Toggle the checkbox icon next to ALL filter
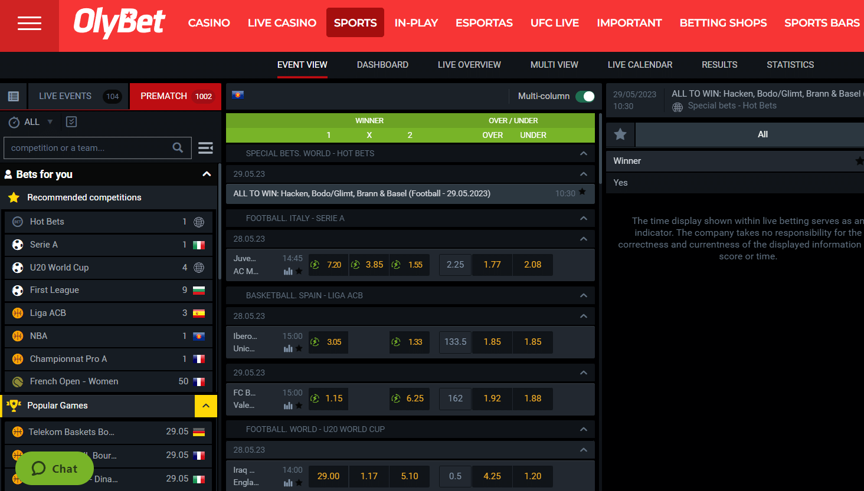The width and height of the screenshot is (864, 491). [x=71, y=121]
